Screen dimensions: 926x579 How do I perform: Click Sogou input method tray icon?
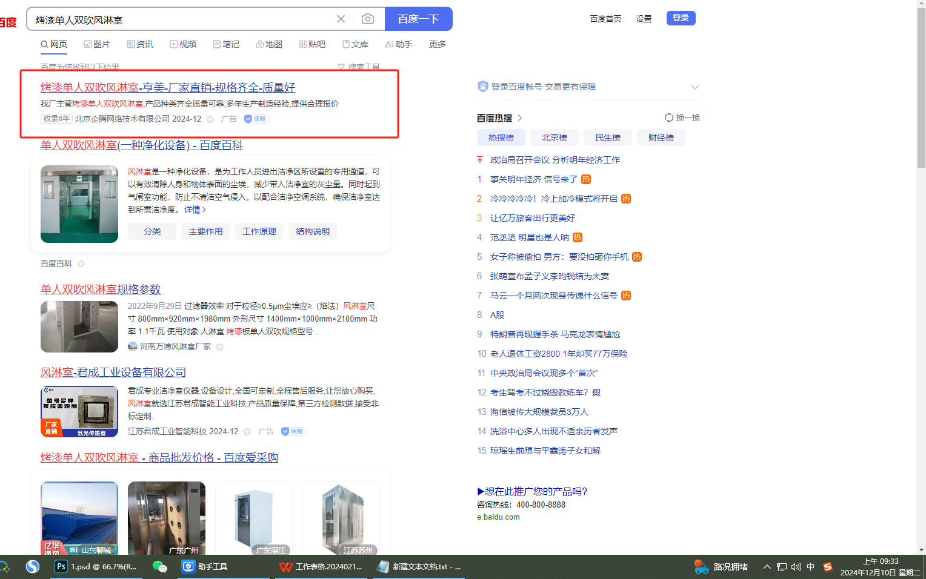[x=828, y=567]
